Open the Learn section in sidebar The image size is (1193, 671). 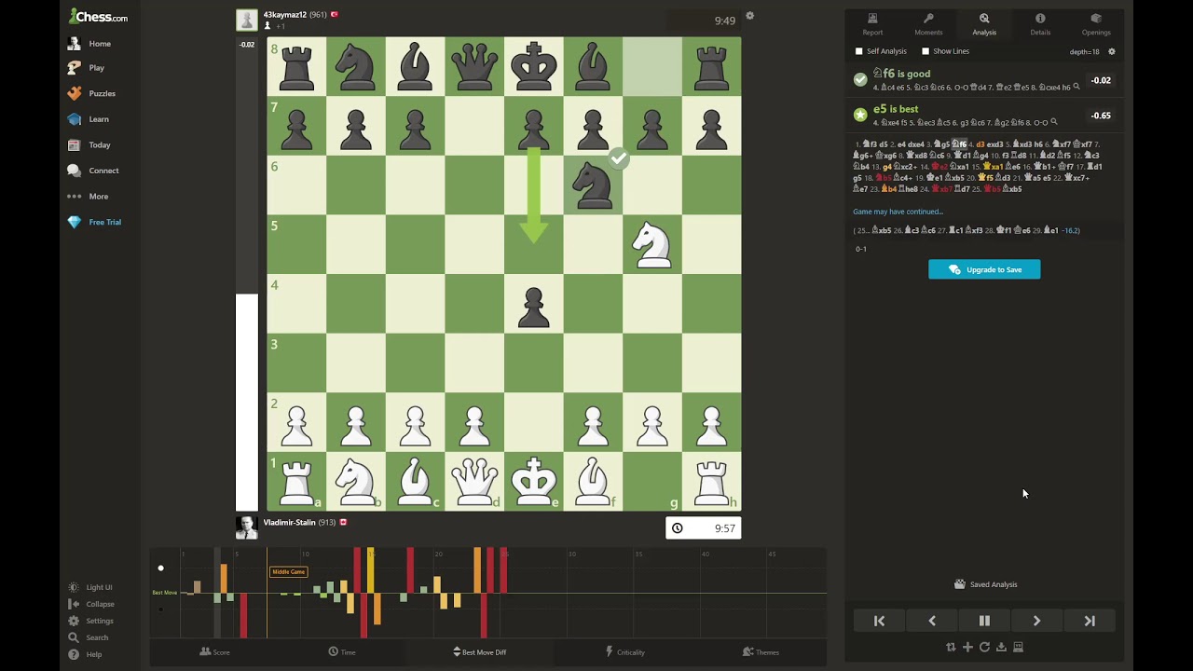click(89, 119)
